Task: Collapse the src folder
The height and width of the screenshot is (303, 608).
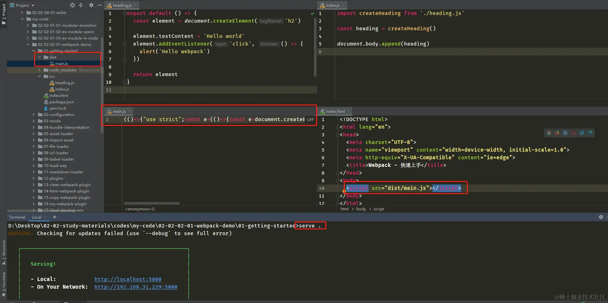Action: (x=40, y=76)
